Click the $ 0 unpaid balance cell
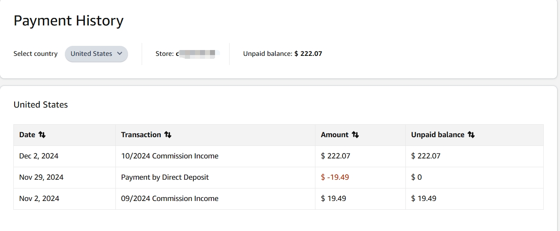 click(416, 177)
